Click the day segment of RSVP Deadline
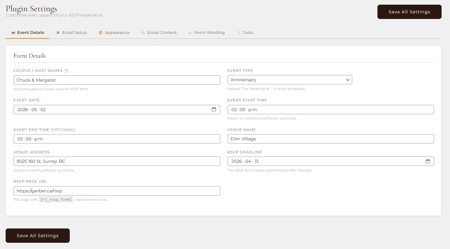The width and height of the screenshot is (450, 249). 257,161
